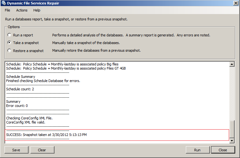Clear the output log

42,150
